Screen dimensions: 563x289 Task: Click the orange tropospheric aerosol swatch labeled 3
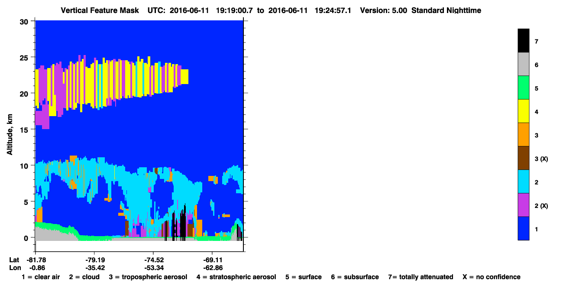(523, 134)
